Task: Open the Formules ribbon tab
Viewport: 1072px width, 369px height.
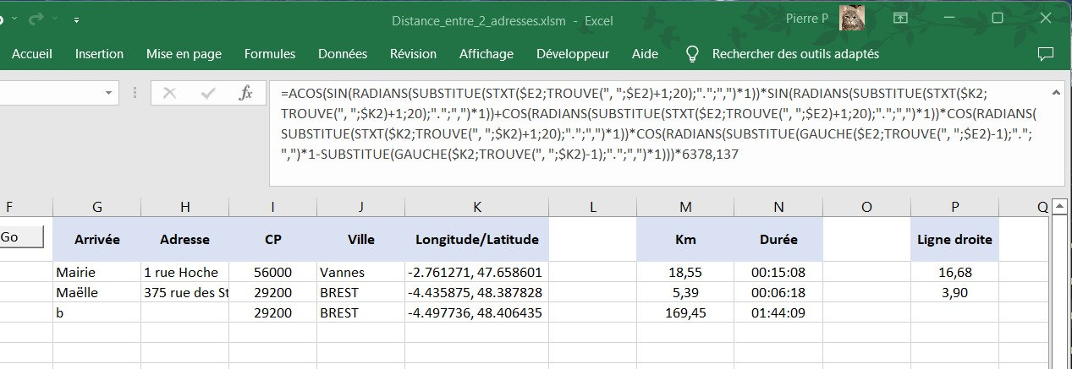Action: [270, 54]
